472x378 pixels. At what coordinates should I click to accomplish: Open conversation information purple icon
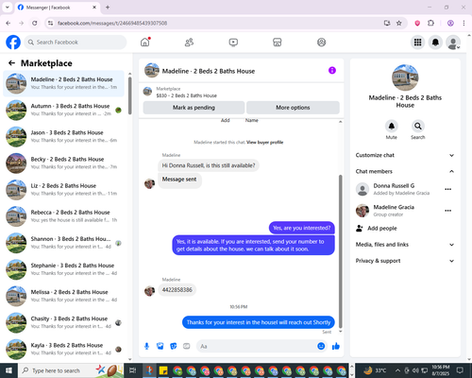click(332, 70)
